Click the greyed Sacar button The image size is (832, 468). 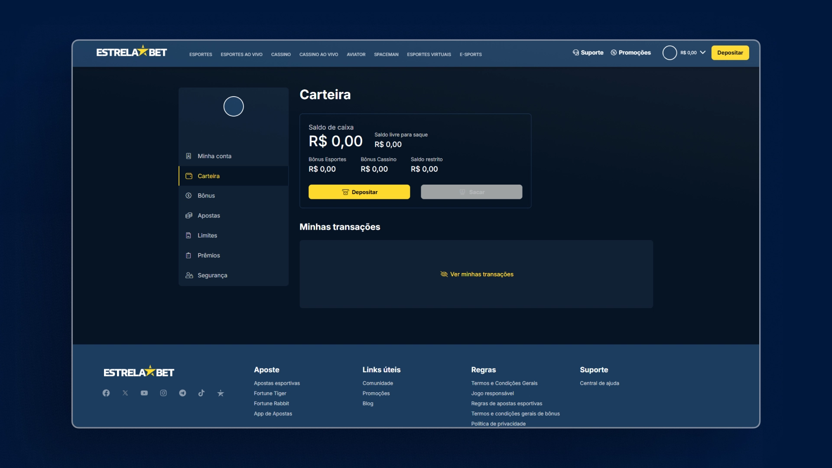[x=471, y=192]
